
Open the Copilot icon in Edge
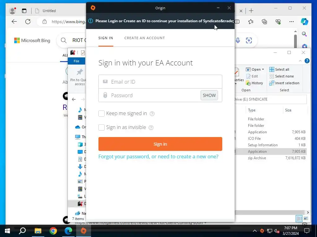[305, 22]
